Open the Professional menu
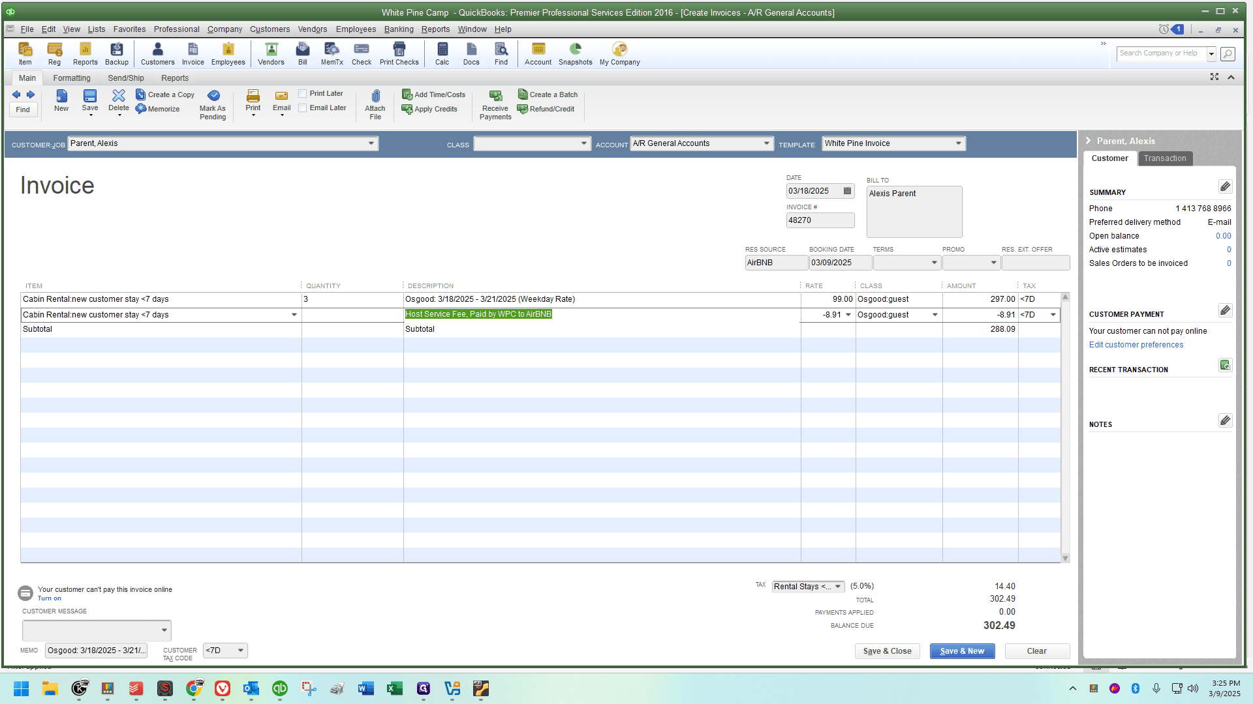 pos(176,29)
